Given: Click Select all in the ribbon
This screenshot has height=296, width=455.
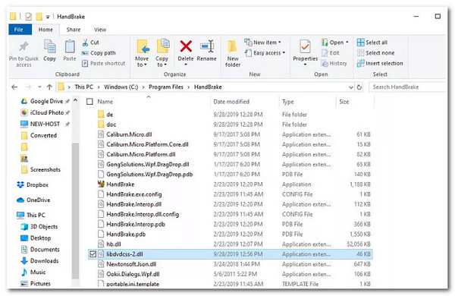Looking at the screenshot, I should coord(372,43).
